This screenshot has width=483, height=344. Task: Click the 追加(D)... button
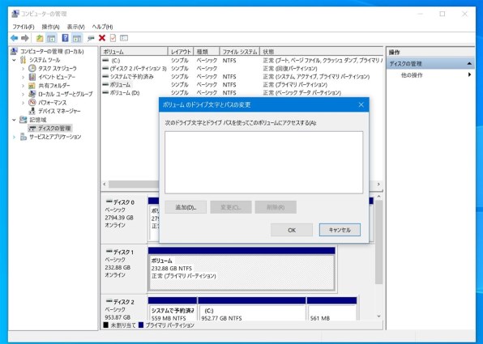186,207
